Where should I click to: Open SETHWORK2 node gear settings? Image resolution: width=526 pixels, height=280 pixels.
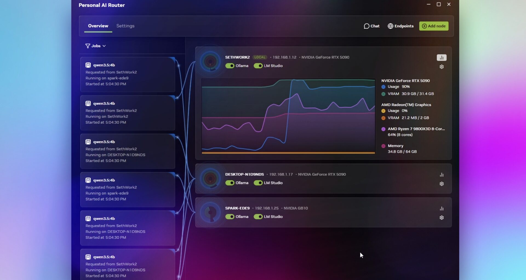point(442,67)
